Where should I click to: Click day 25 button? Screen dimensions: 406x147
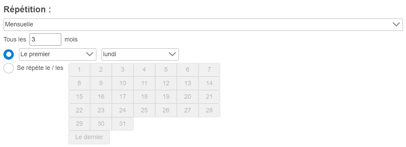(x=144, y=110)
